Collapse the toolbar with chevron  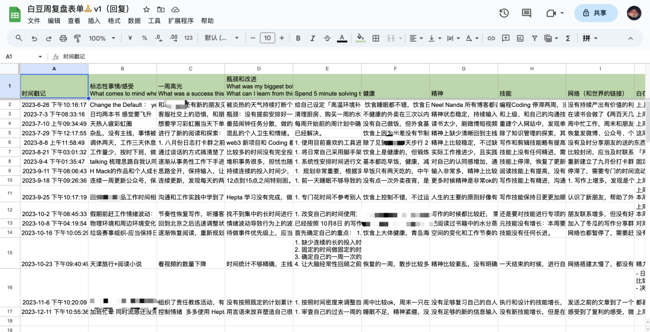coord(631,38)
